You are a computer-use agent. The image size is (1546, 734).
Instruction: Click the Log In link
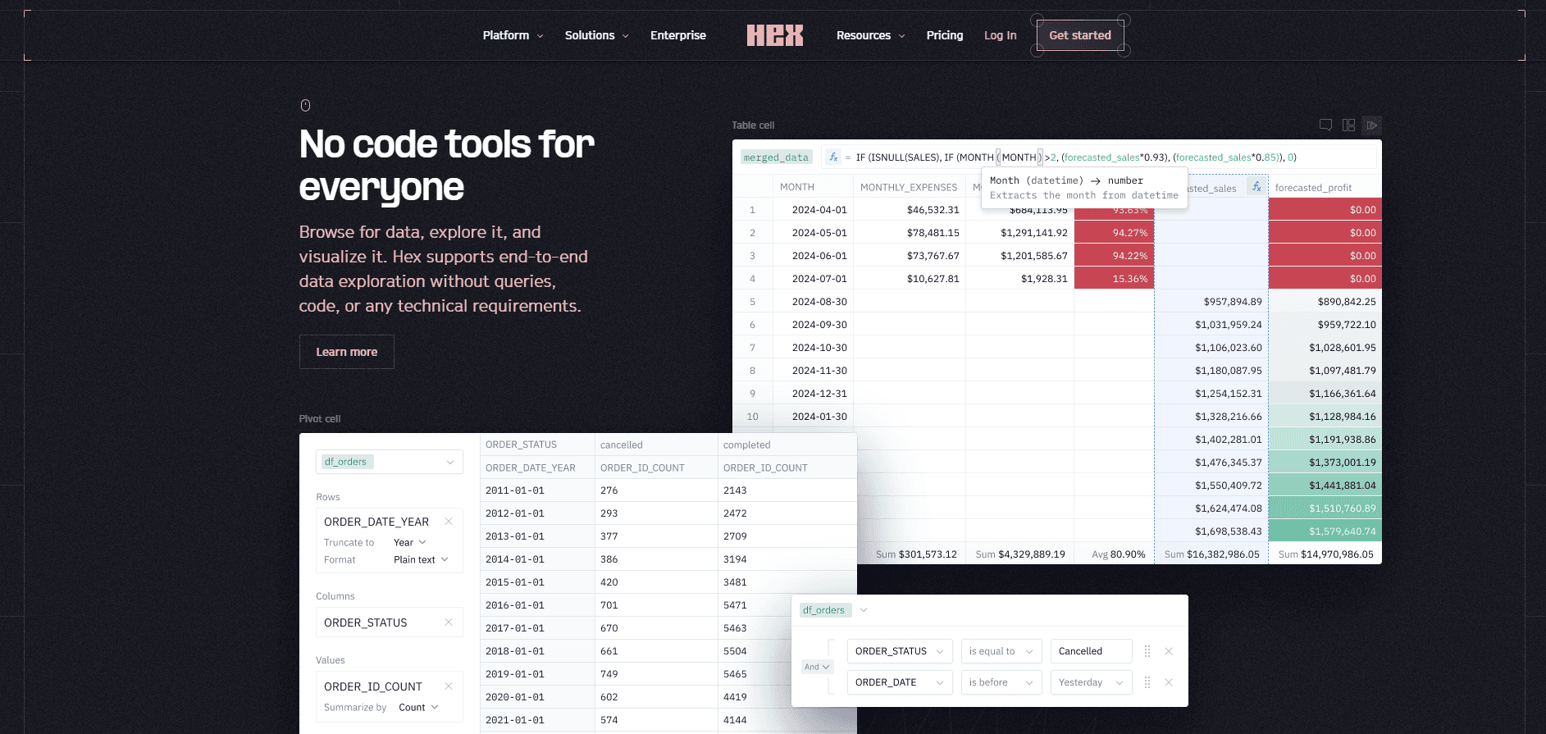pyautogui.click(x=1000, y=35)
